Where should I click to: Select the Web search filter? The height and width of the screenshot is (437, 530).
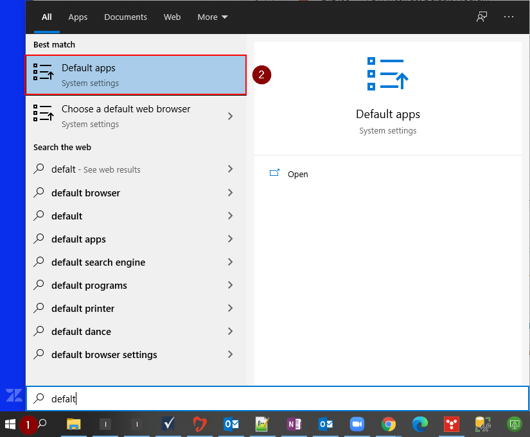point(172,17)
